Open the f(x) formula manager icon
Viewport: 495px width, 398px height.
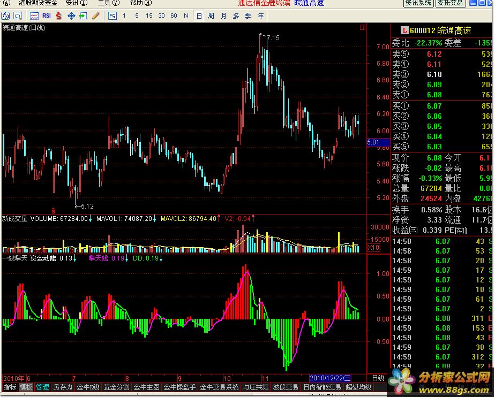[x=5, y=16]
